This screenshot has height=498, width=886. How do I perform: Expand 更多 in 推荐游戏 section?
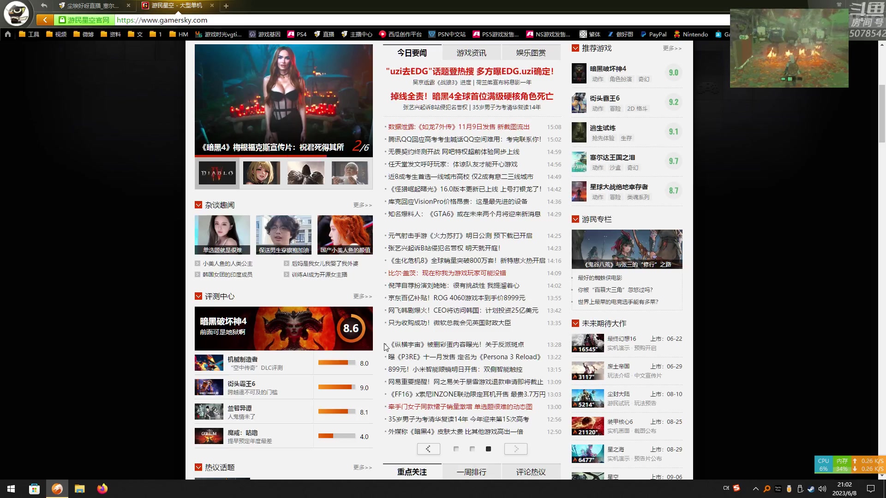pos(672,48)
